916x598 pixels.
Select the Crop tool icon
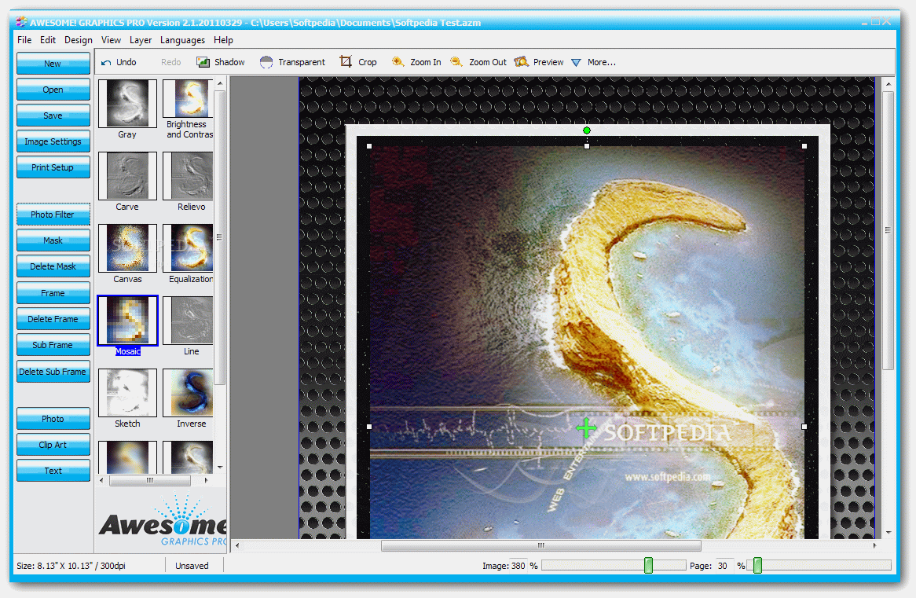[346, 61]
